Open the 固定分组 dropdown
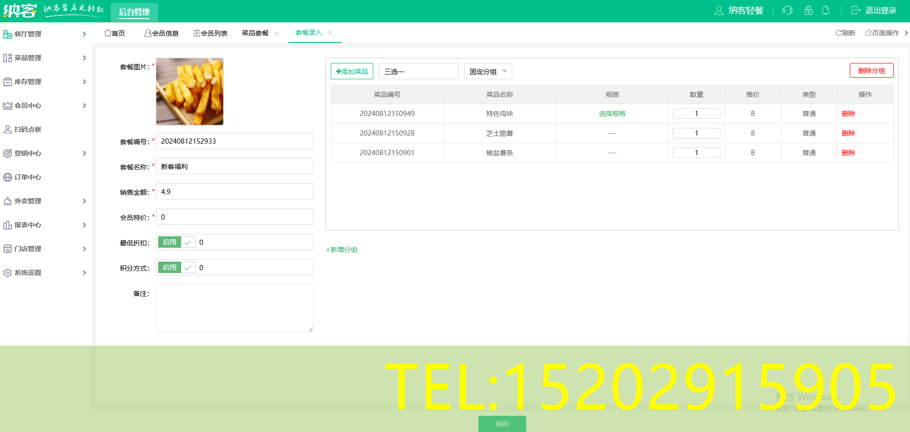910x432 pixels. click(488, 72)
